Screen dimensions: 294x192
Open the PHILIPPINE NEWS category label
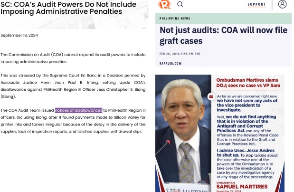point(175,19)
